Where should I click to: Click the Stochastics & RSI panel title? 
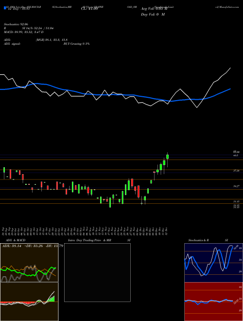point(208,240)
